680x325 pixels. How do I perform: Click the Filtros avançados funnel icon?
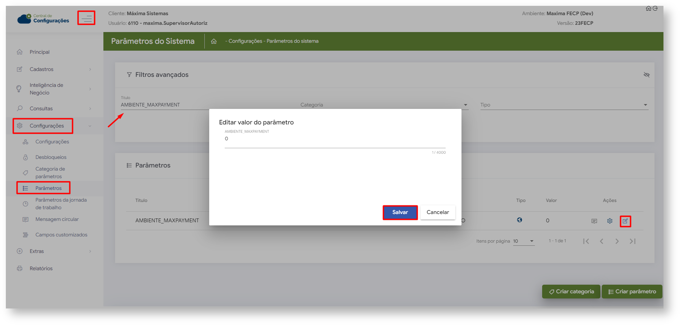[x=129, y=75]
